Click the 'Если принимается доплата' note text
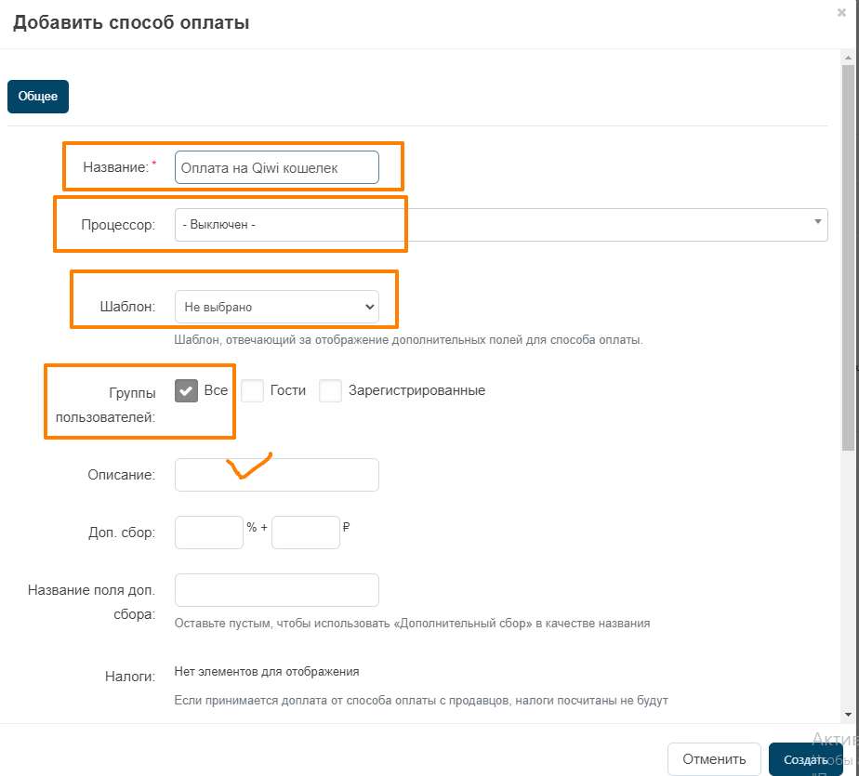 421,701
